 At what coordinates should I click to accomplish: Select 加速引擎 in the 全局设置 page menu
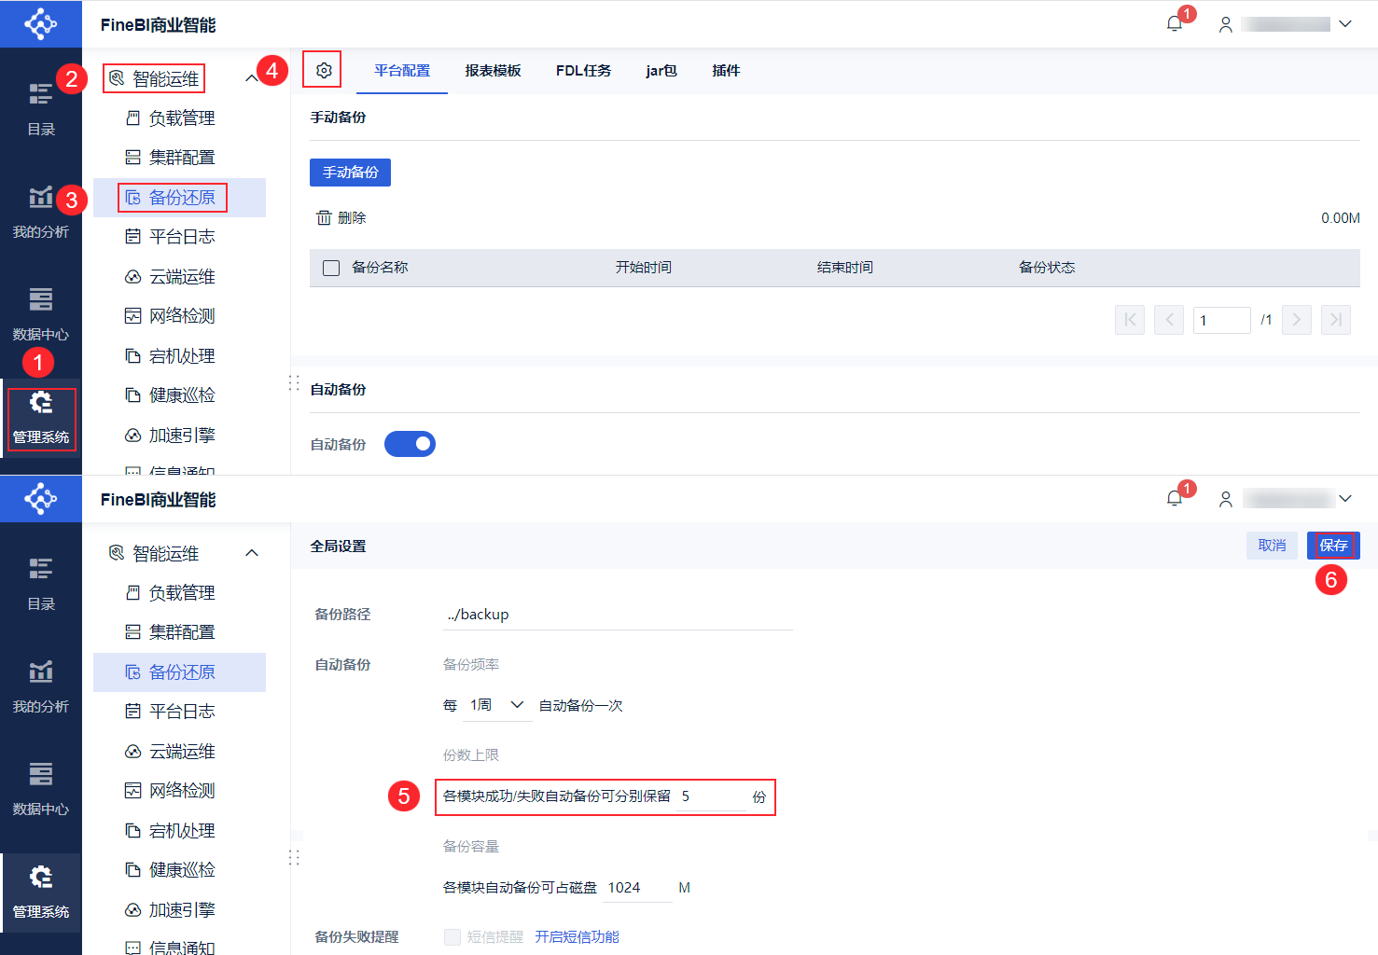click(x=179, y=910)
